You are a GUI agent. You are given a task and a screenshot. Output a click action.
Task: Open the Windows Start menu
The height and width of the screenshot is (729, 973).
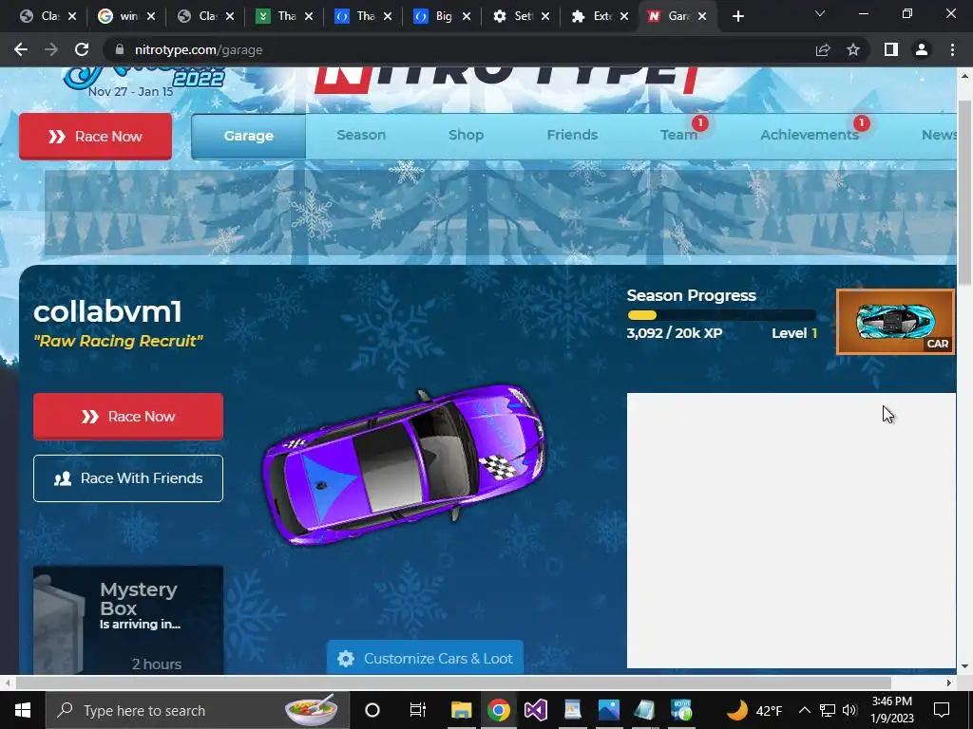[x=23, y=710]
